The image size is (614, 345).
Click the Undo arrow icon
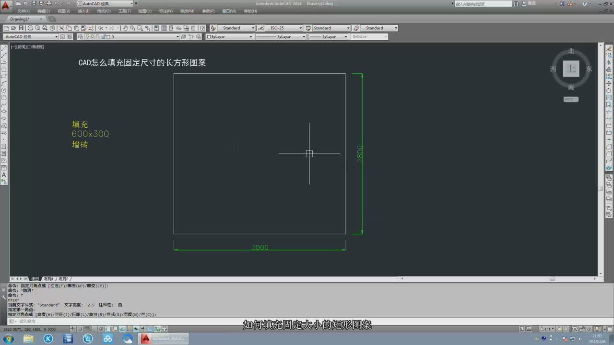click(x=100, y=28)
